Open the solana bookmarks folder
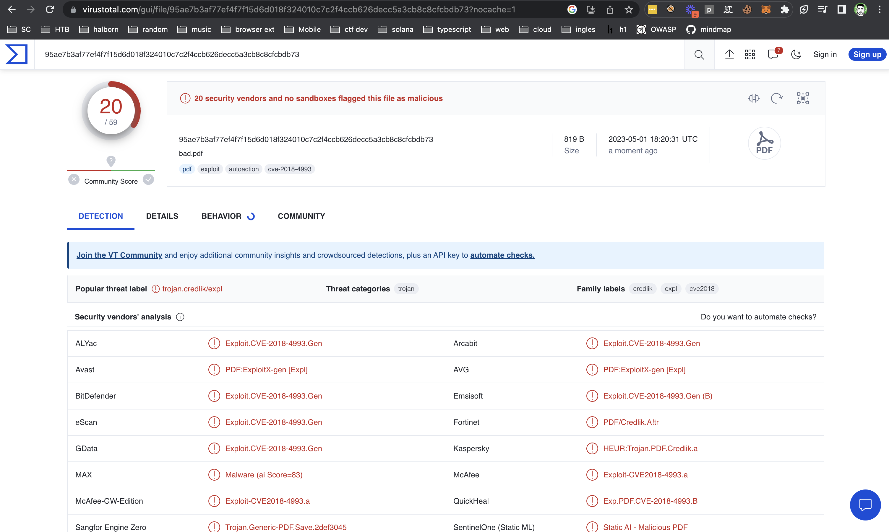889x532 pixels. coord(396,30)
